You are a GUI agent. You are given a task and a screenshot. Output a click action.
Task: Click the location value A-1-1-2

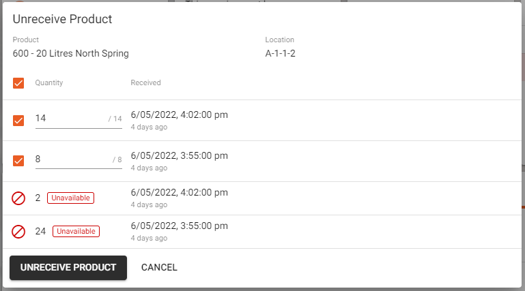282,53
